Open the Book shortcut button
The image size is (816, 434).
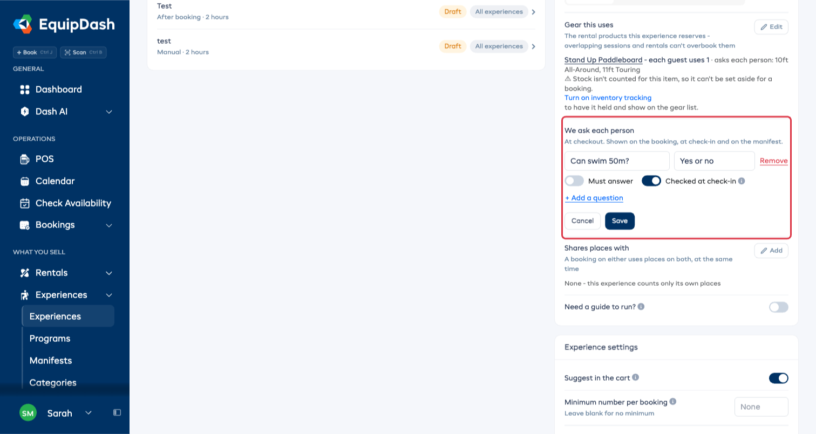point(35,52)
